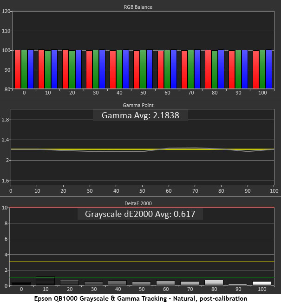
Task: Click the DeltaE 2000 bar at 20
Action: point(69,283)
